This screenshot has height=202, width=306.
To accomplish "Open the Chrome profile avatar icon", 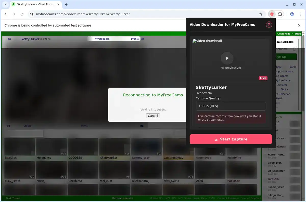I will (292, 14).
